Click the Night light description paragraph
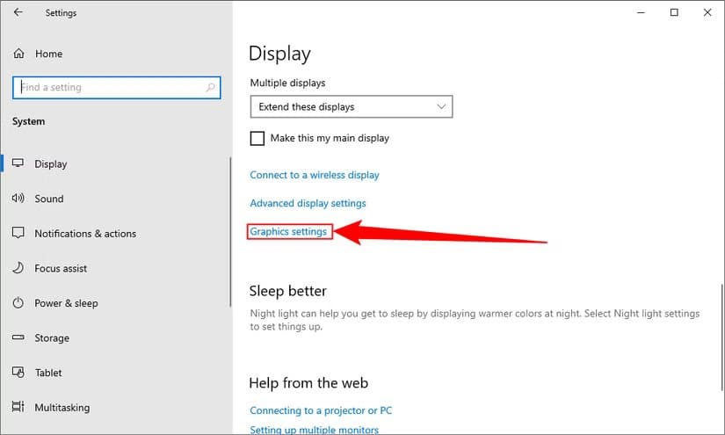 pyautogui.click(x=475, y=320)
